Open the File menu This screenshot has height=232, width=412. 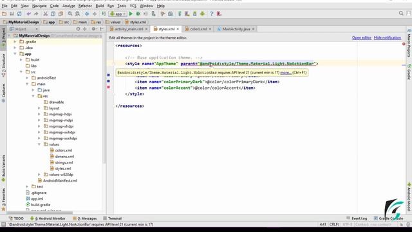[x=5, y=6]
